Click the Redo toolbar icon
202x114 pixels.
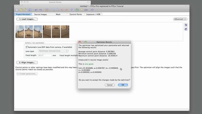[41, 10]
